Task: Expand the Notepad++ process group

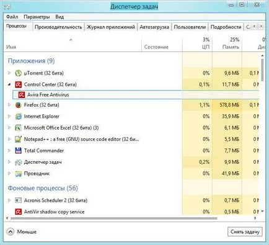Action: point(9,139)
